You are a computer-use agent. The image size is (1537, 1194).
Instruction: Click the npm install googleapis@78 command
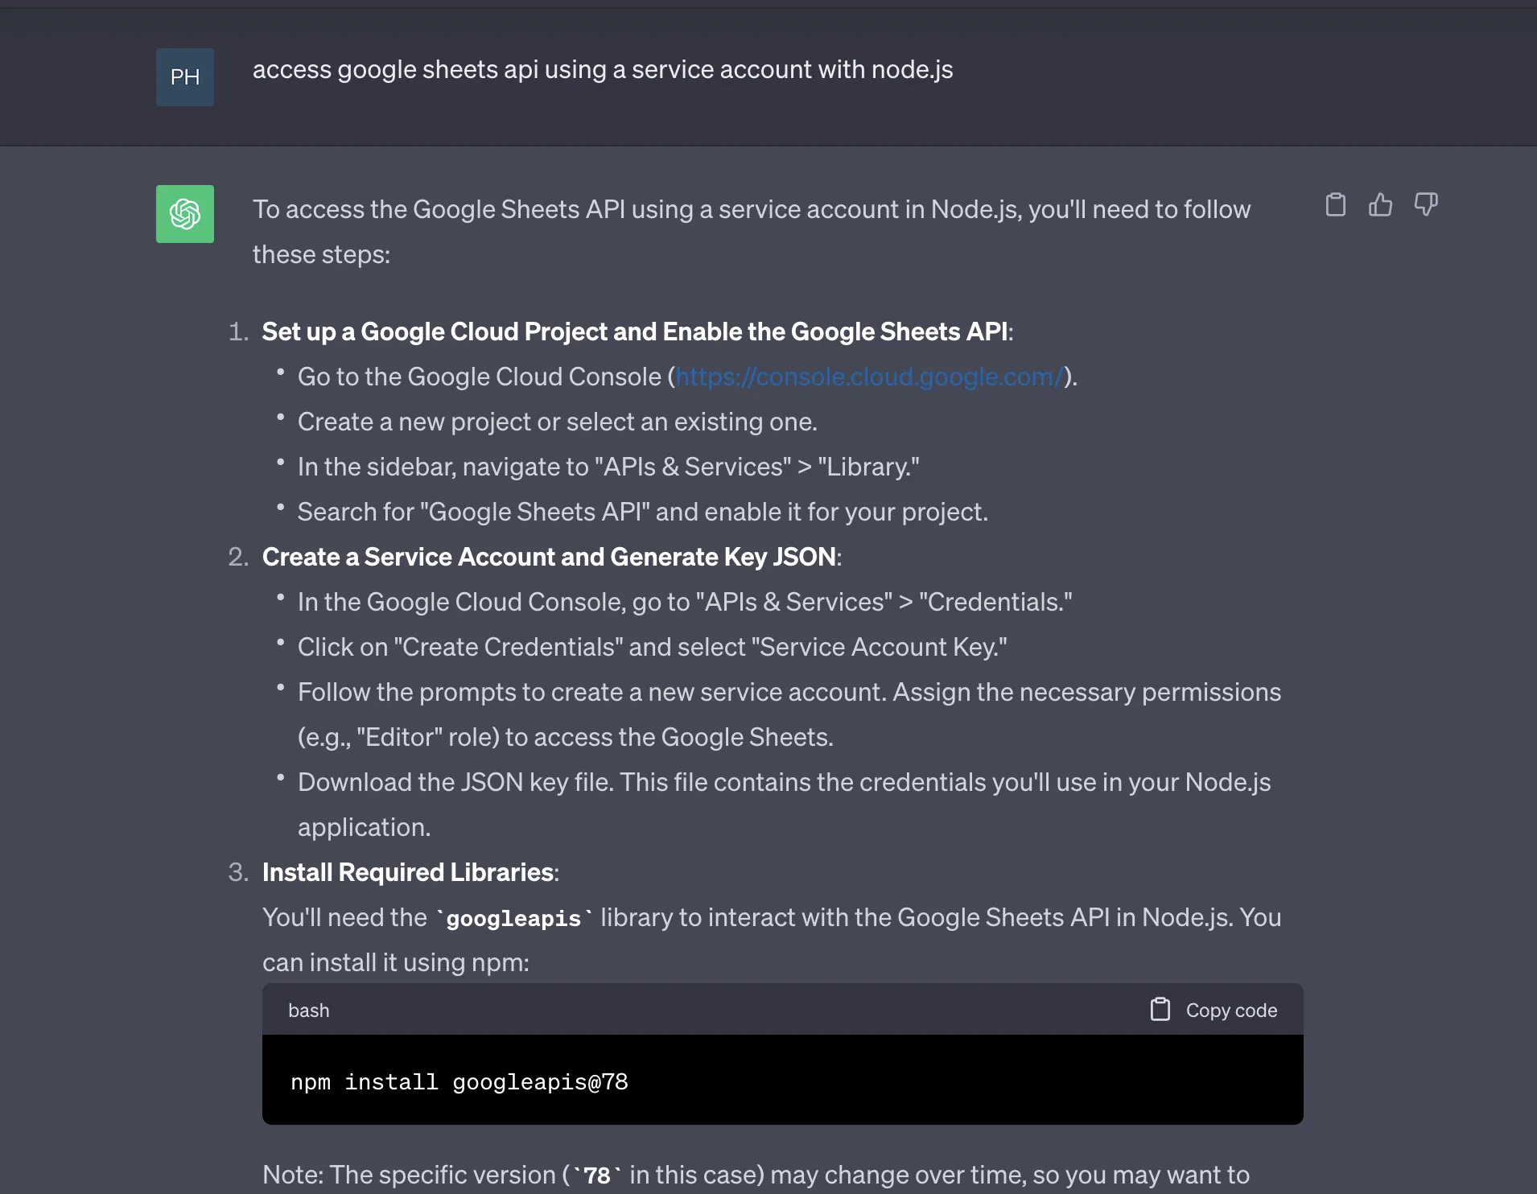[x=459, y=1082]
